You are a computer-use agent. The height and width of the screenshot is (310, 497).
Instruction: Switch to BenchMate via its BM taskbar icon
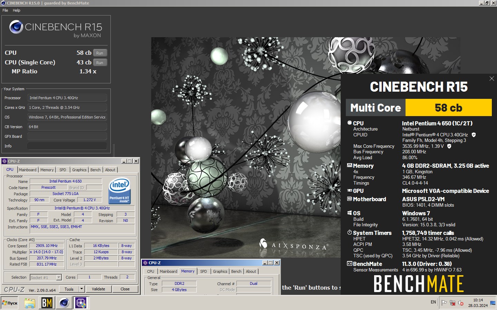47,303
